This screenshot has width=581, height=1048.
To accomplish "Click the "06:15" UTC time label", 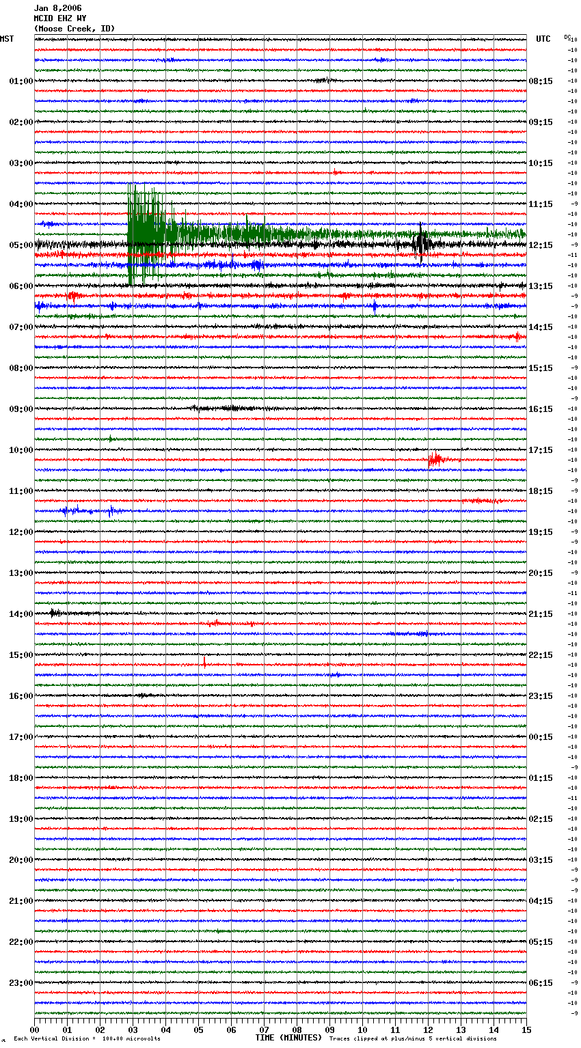I will pyautogui.click(x=541, y=983).
